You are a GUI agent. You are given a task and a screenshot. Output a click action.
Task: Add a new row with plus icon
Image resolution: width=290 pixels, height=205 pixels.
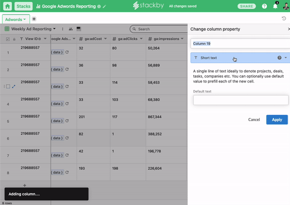pyautogui.click(x=25, y=185)
